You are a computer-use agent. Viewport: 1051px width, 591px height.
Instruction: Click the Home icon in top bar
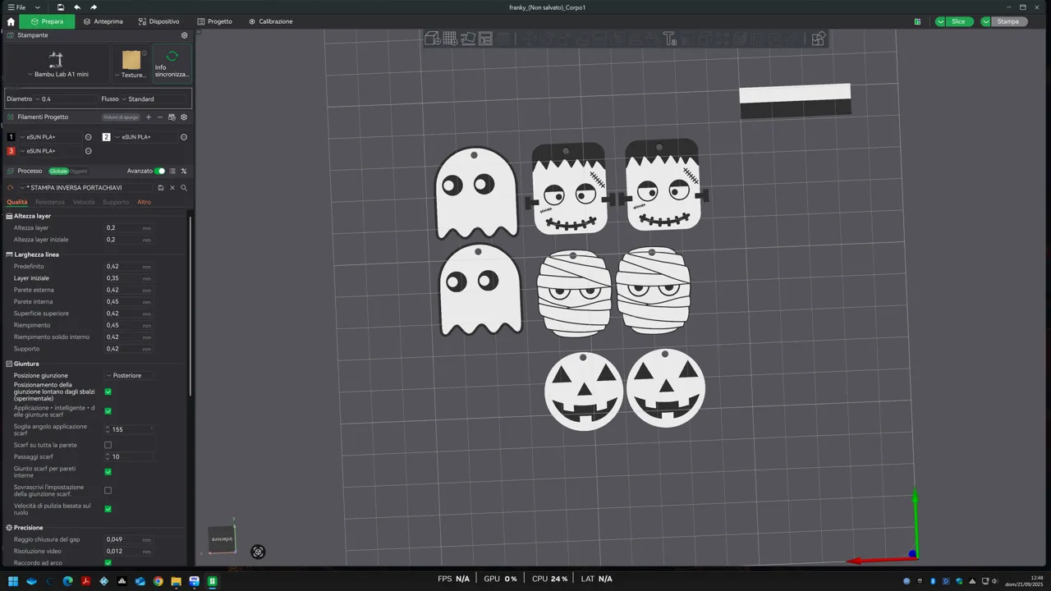(x=11, y=21)
